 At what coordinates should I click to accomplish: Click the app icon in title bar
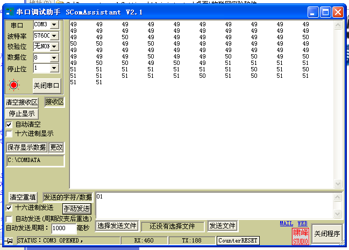tap(10, 12)
